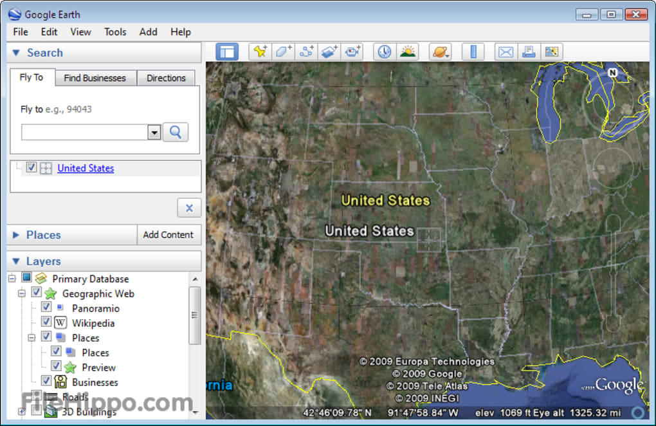The image size is (656, 426).
Task: Collapse the Places folder tree node
Action: [32, 337]
